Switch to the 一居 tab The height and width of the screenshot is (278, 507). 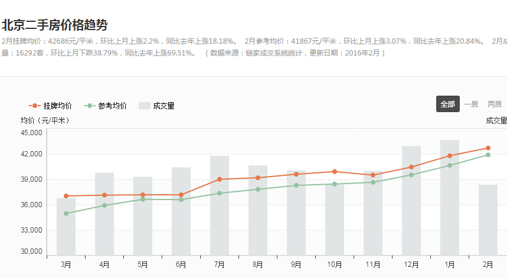point(471,104)
